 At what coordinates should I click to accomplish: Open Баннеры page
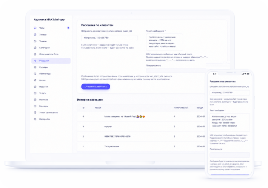51,106
